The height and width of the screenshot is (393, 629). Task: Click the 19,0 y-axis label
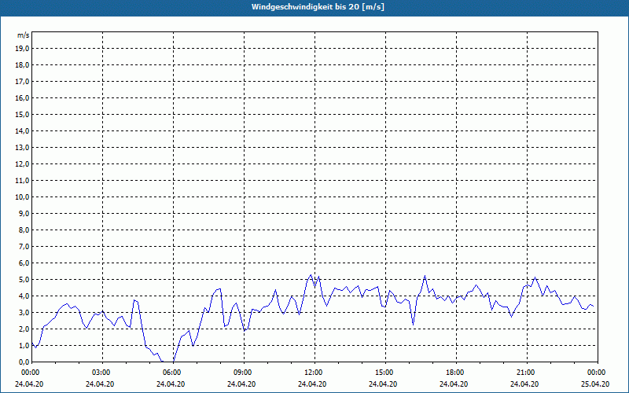pyautogui.click(x=22, y=49)
